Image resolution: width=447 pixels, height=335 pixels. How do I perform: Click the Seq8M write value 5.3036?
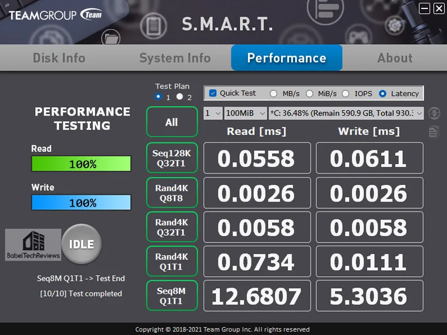[369, 296]
